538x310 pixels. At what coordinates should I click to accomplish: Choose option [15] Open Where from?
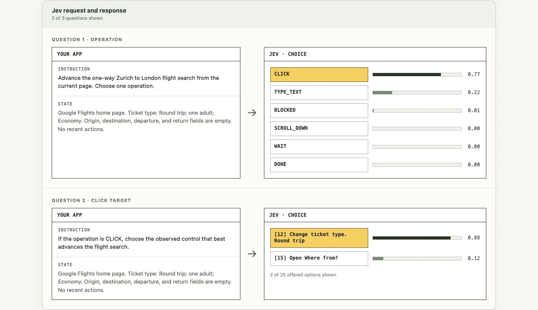coord(319,258)
